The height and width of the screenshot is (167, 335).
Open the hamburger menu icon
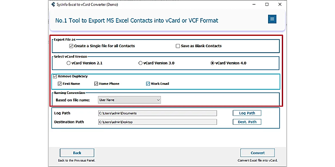pyautogui.click(x=272, y=19)
